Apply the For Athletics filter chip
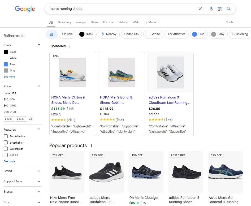 click(x=176, y=34)
